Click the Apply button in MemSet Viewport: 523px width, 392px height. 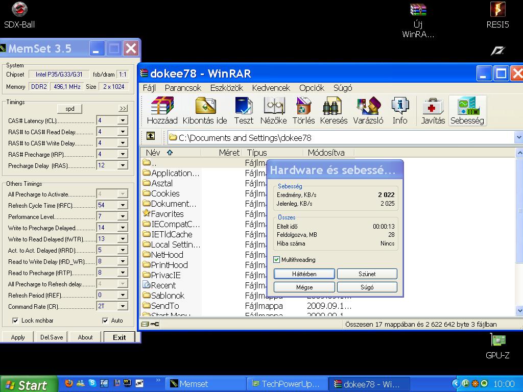(18, 337)
